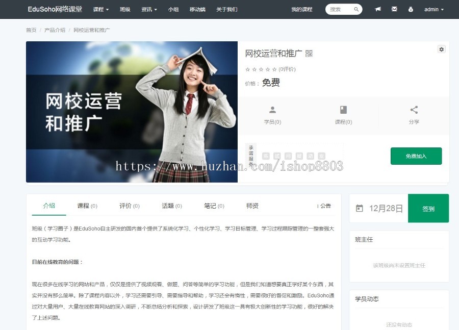Click 该班级尚未设置班主任 text
This screenshot has width=459, height=330.
399,266
